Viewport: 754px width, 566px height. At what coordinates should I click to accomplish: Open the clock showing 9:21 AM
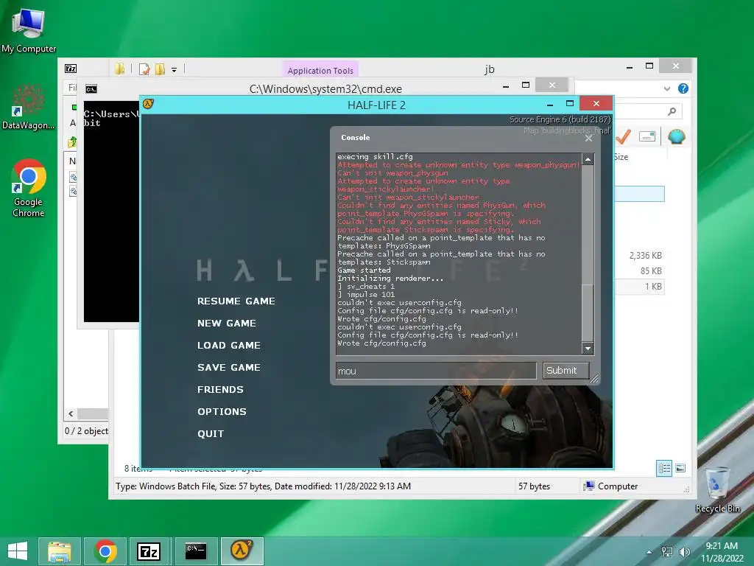(722, 552)
